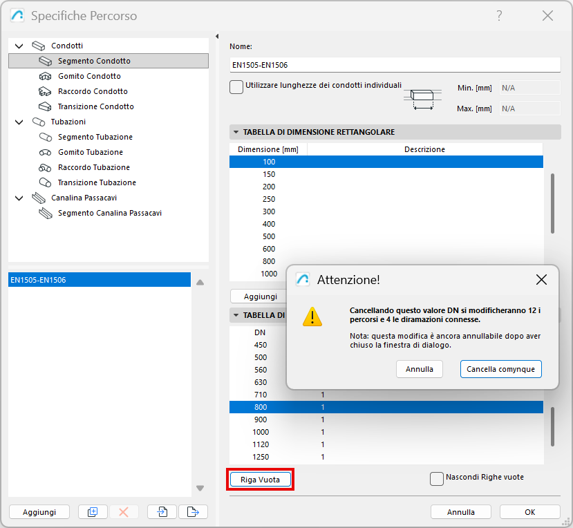Click the Segmento Canalina Passacavi icon

pyautogui.click(x=46, y=213)
